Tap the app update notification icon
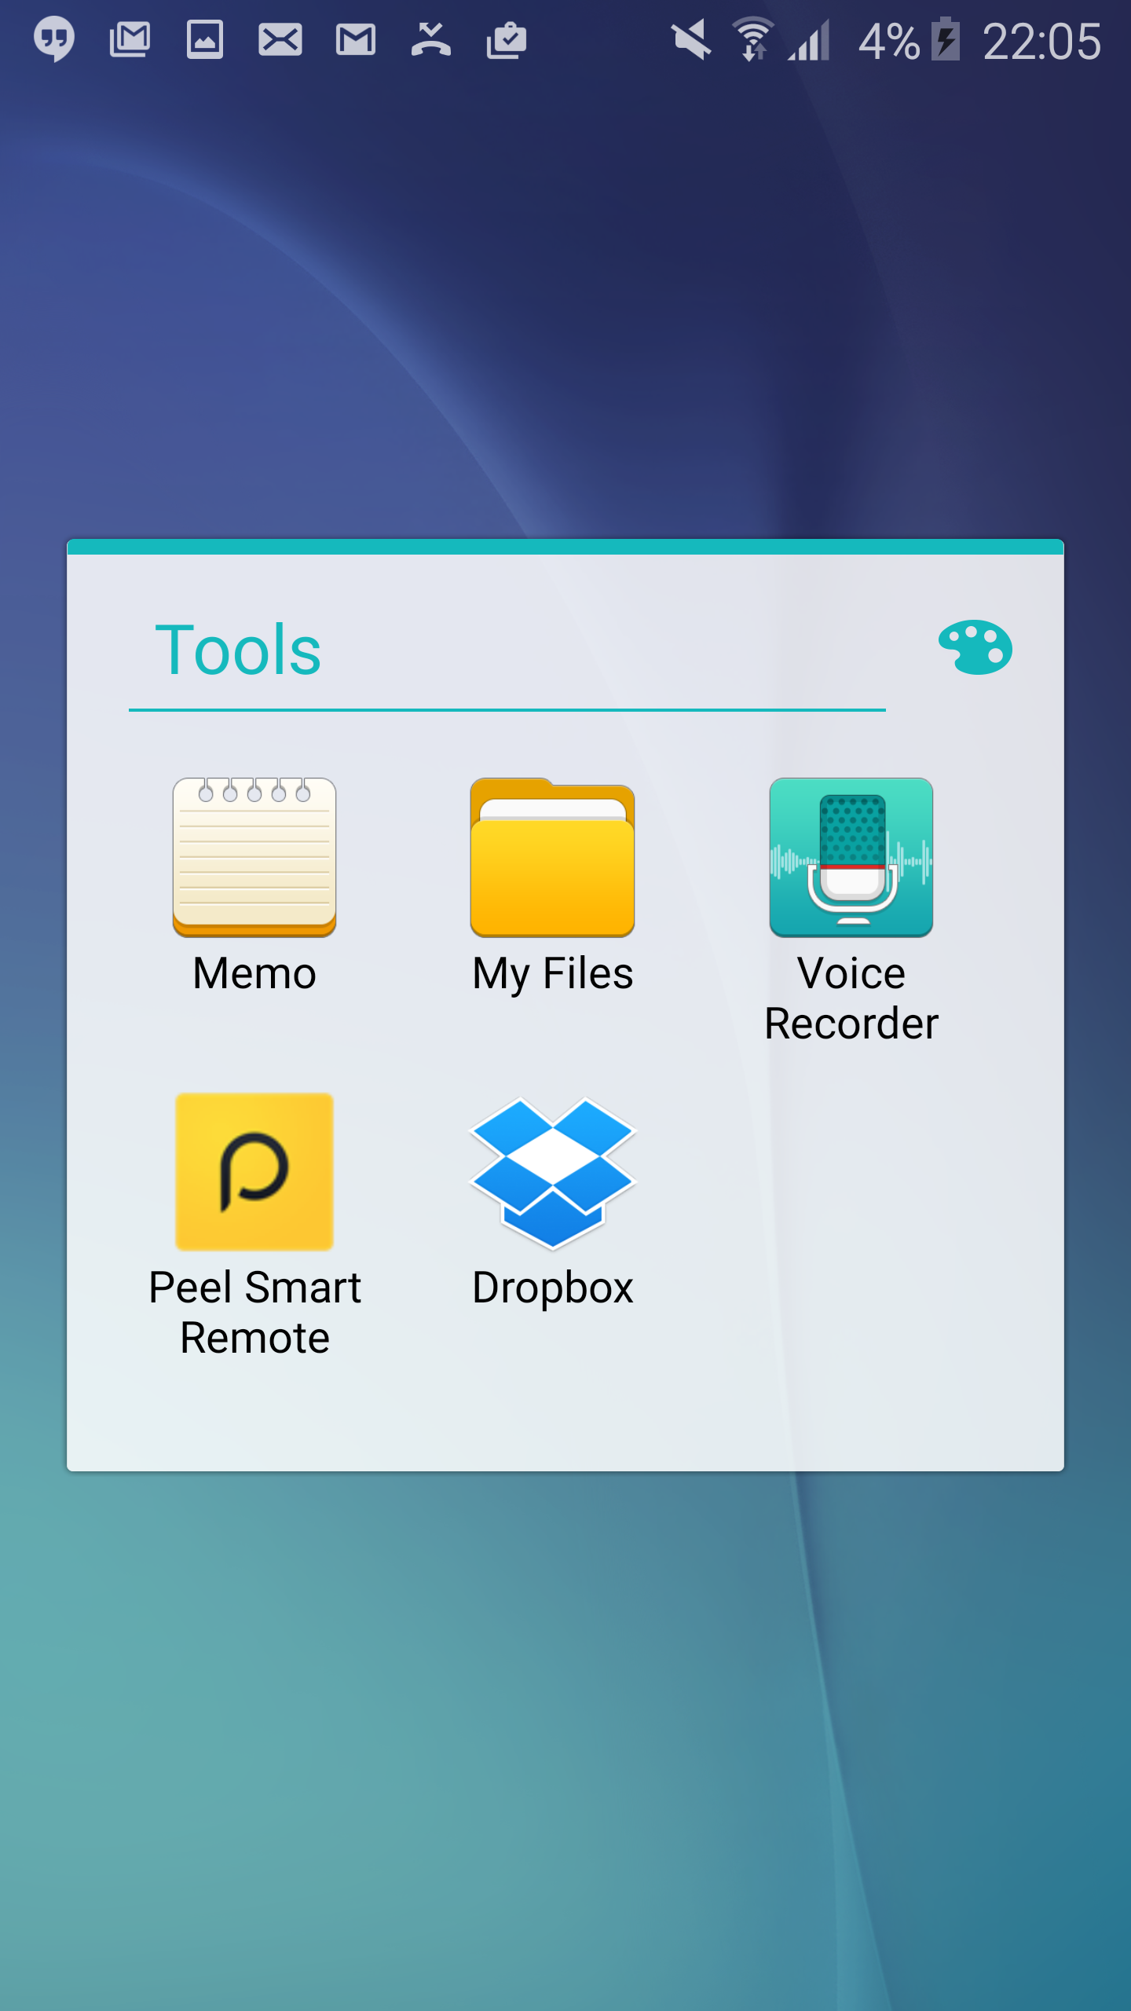 (507, 39)
